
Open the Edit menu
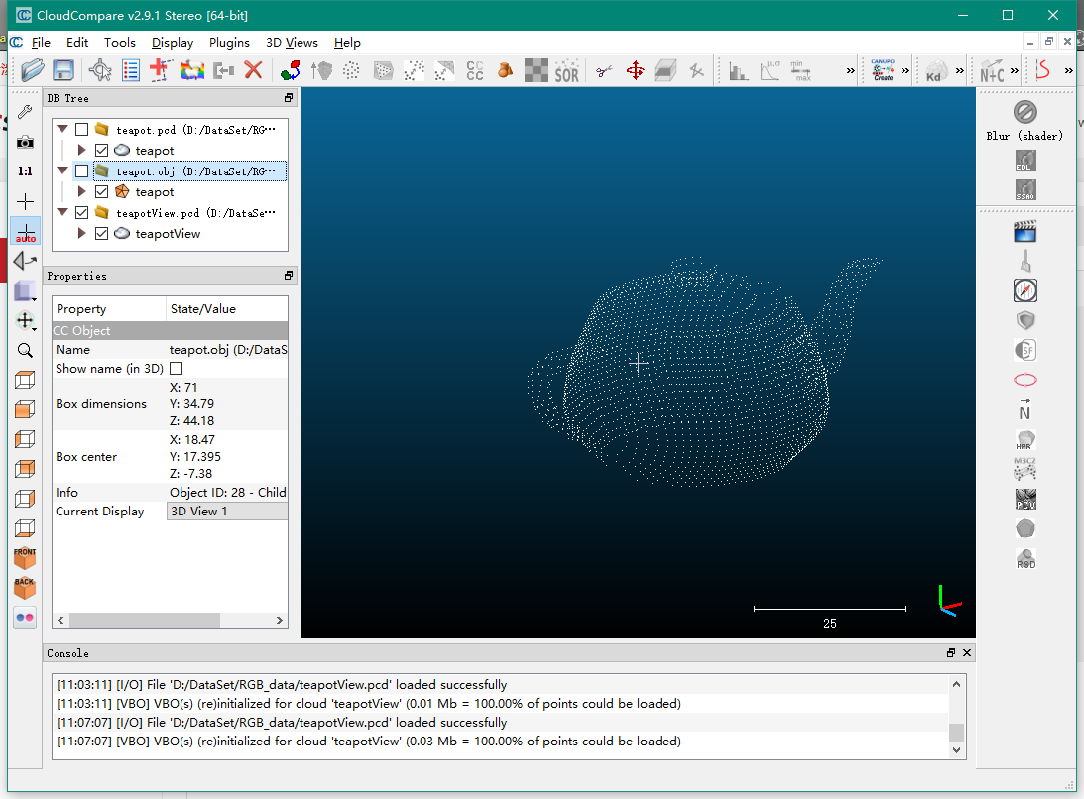coord(77,43)
